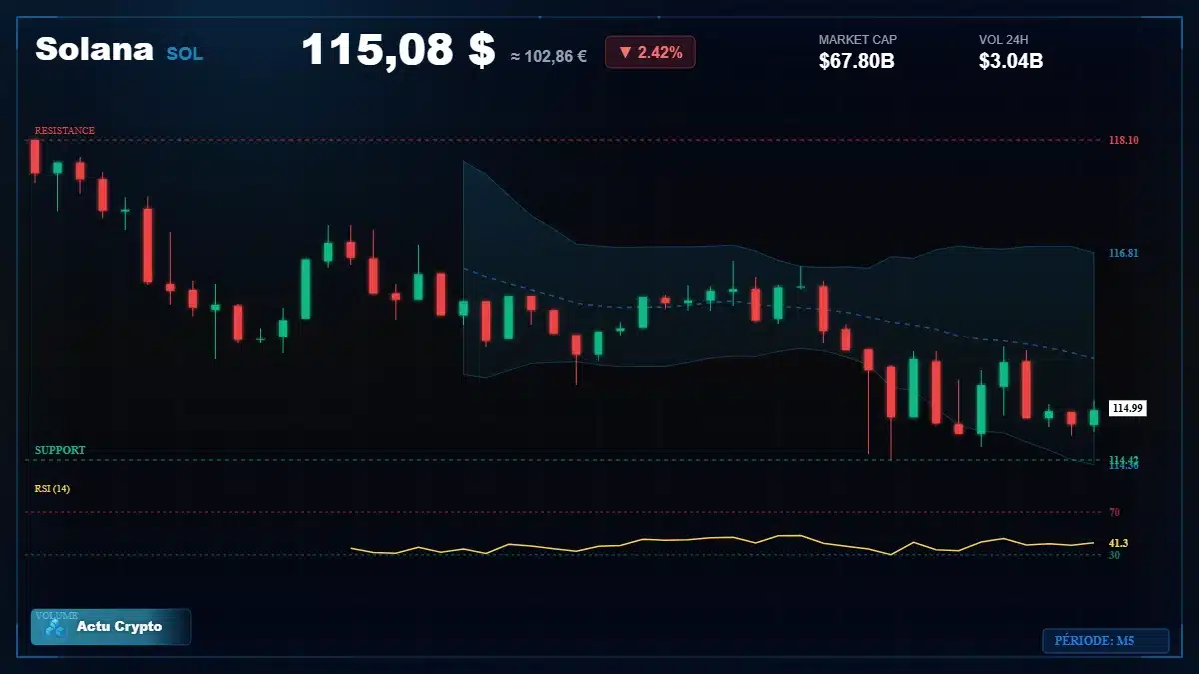This screenshot has height=674, width=1199.
Task: Click the MARKET CAP label
Action: pos(858,40)
